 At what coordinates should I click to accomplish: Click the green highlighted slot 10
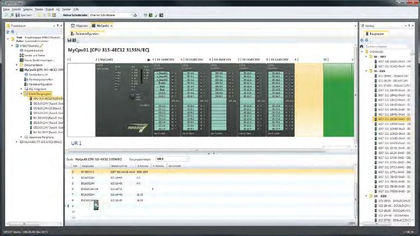point(338,99)
